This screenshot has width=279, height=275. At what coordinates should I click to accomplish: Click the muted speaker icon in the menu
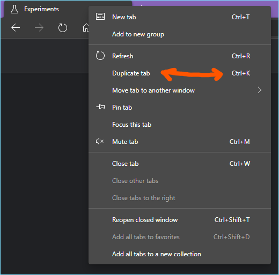coord(100,141)
